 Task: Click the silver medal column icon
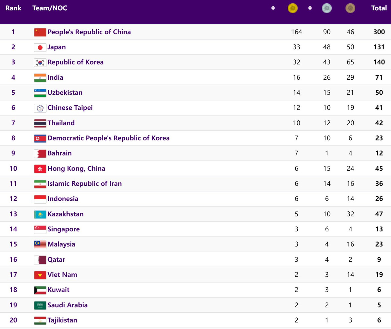tap(327, 8)
